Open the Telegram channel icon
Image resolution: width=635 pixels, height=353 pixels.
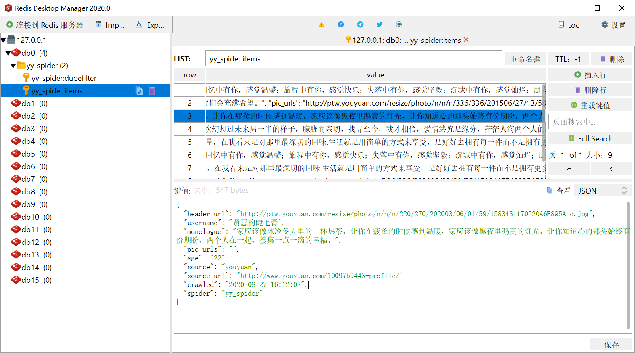tap(360, 24)
